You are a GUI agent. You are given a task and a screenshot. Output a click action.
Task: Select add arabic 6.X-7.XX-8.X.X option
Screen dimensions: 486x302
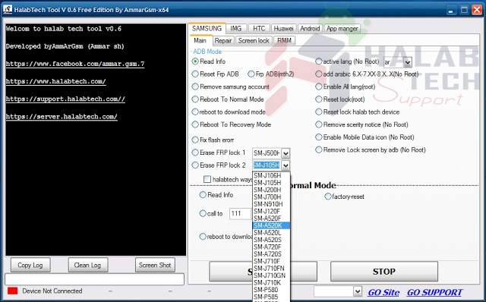[x=319, y=74]
